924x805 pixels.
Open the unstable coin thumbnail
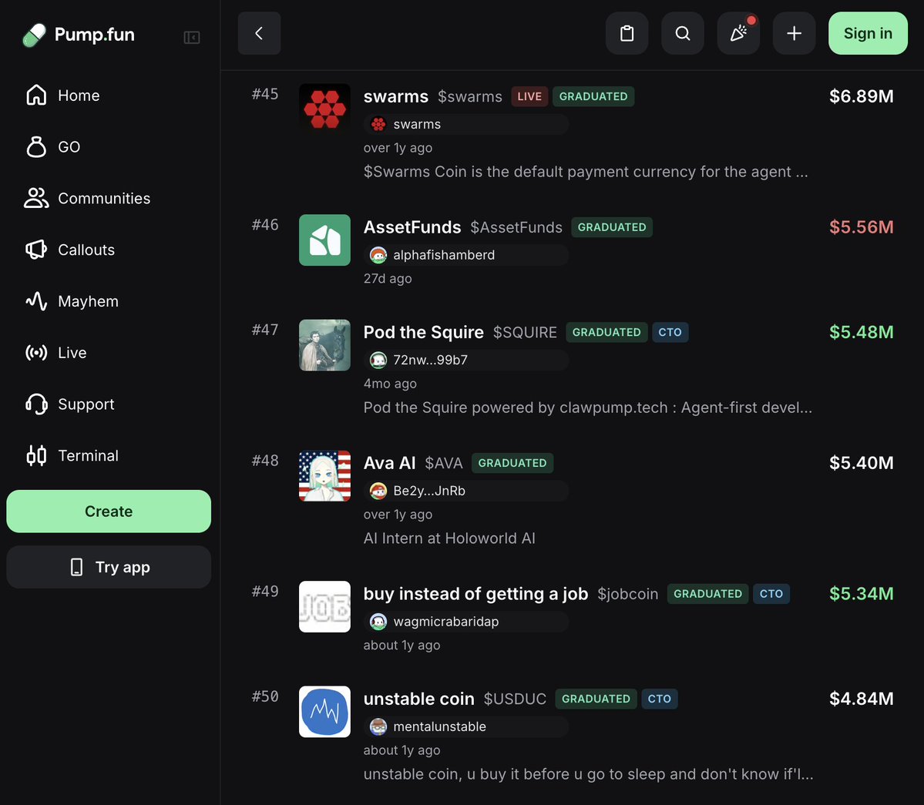(x=324, y=711)
